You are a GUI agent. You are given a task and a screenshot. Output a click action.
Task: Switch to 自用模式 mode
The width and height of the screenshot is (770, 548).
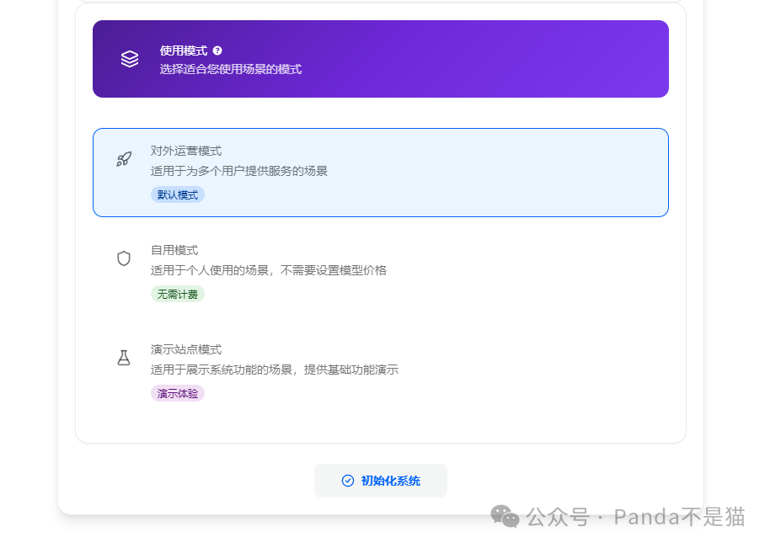point(380,271)
